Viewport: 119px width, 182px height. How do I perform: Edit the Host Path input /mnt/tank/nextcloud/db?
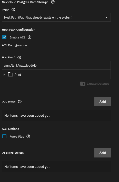pyautogui.click(x=56, y=66)
